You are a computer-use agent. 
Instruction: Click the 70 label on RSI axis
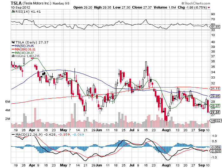(x=213, y=19)
